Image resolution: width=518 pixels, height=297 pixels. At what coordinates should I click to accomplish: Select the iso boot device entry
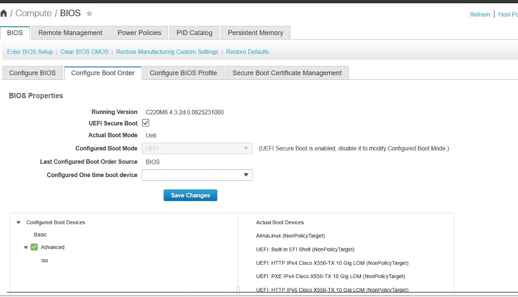click(x=44, y=260)
